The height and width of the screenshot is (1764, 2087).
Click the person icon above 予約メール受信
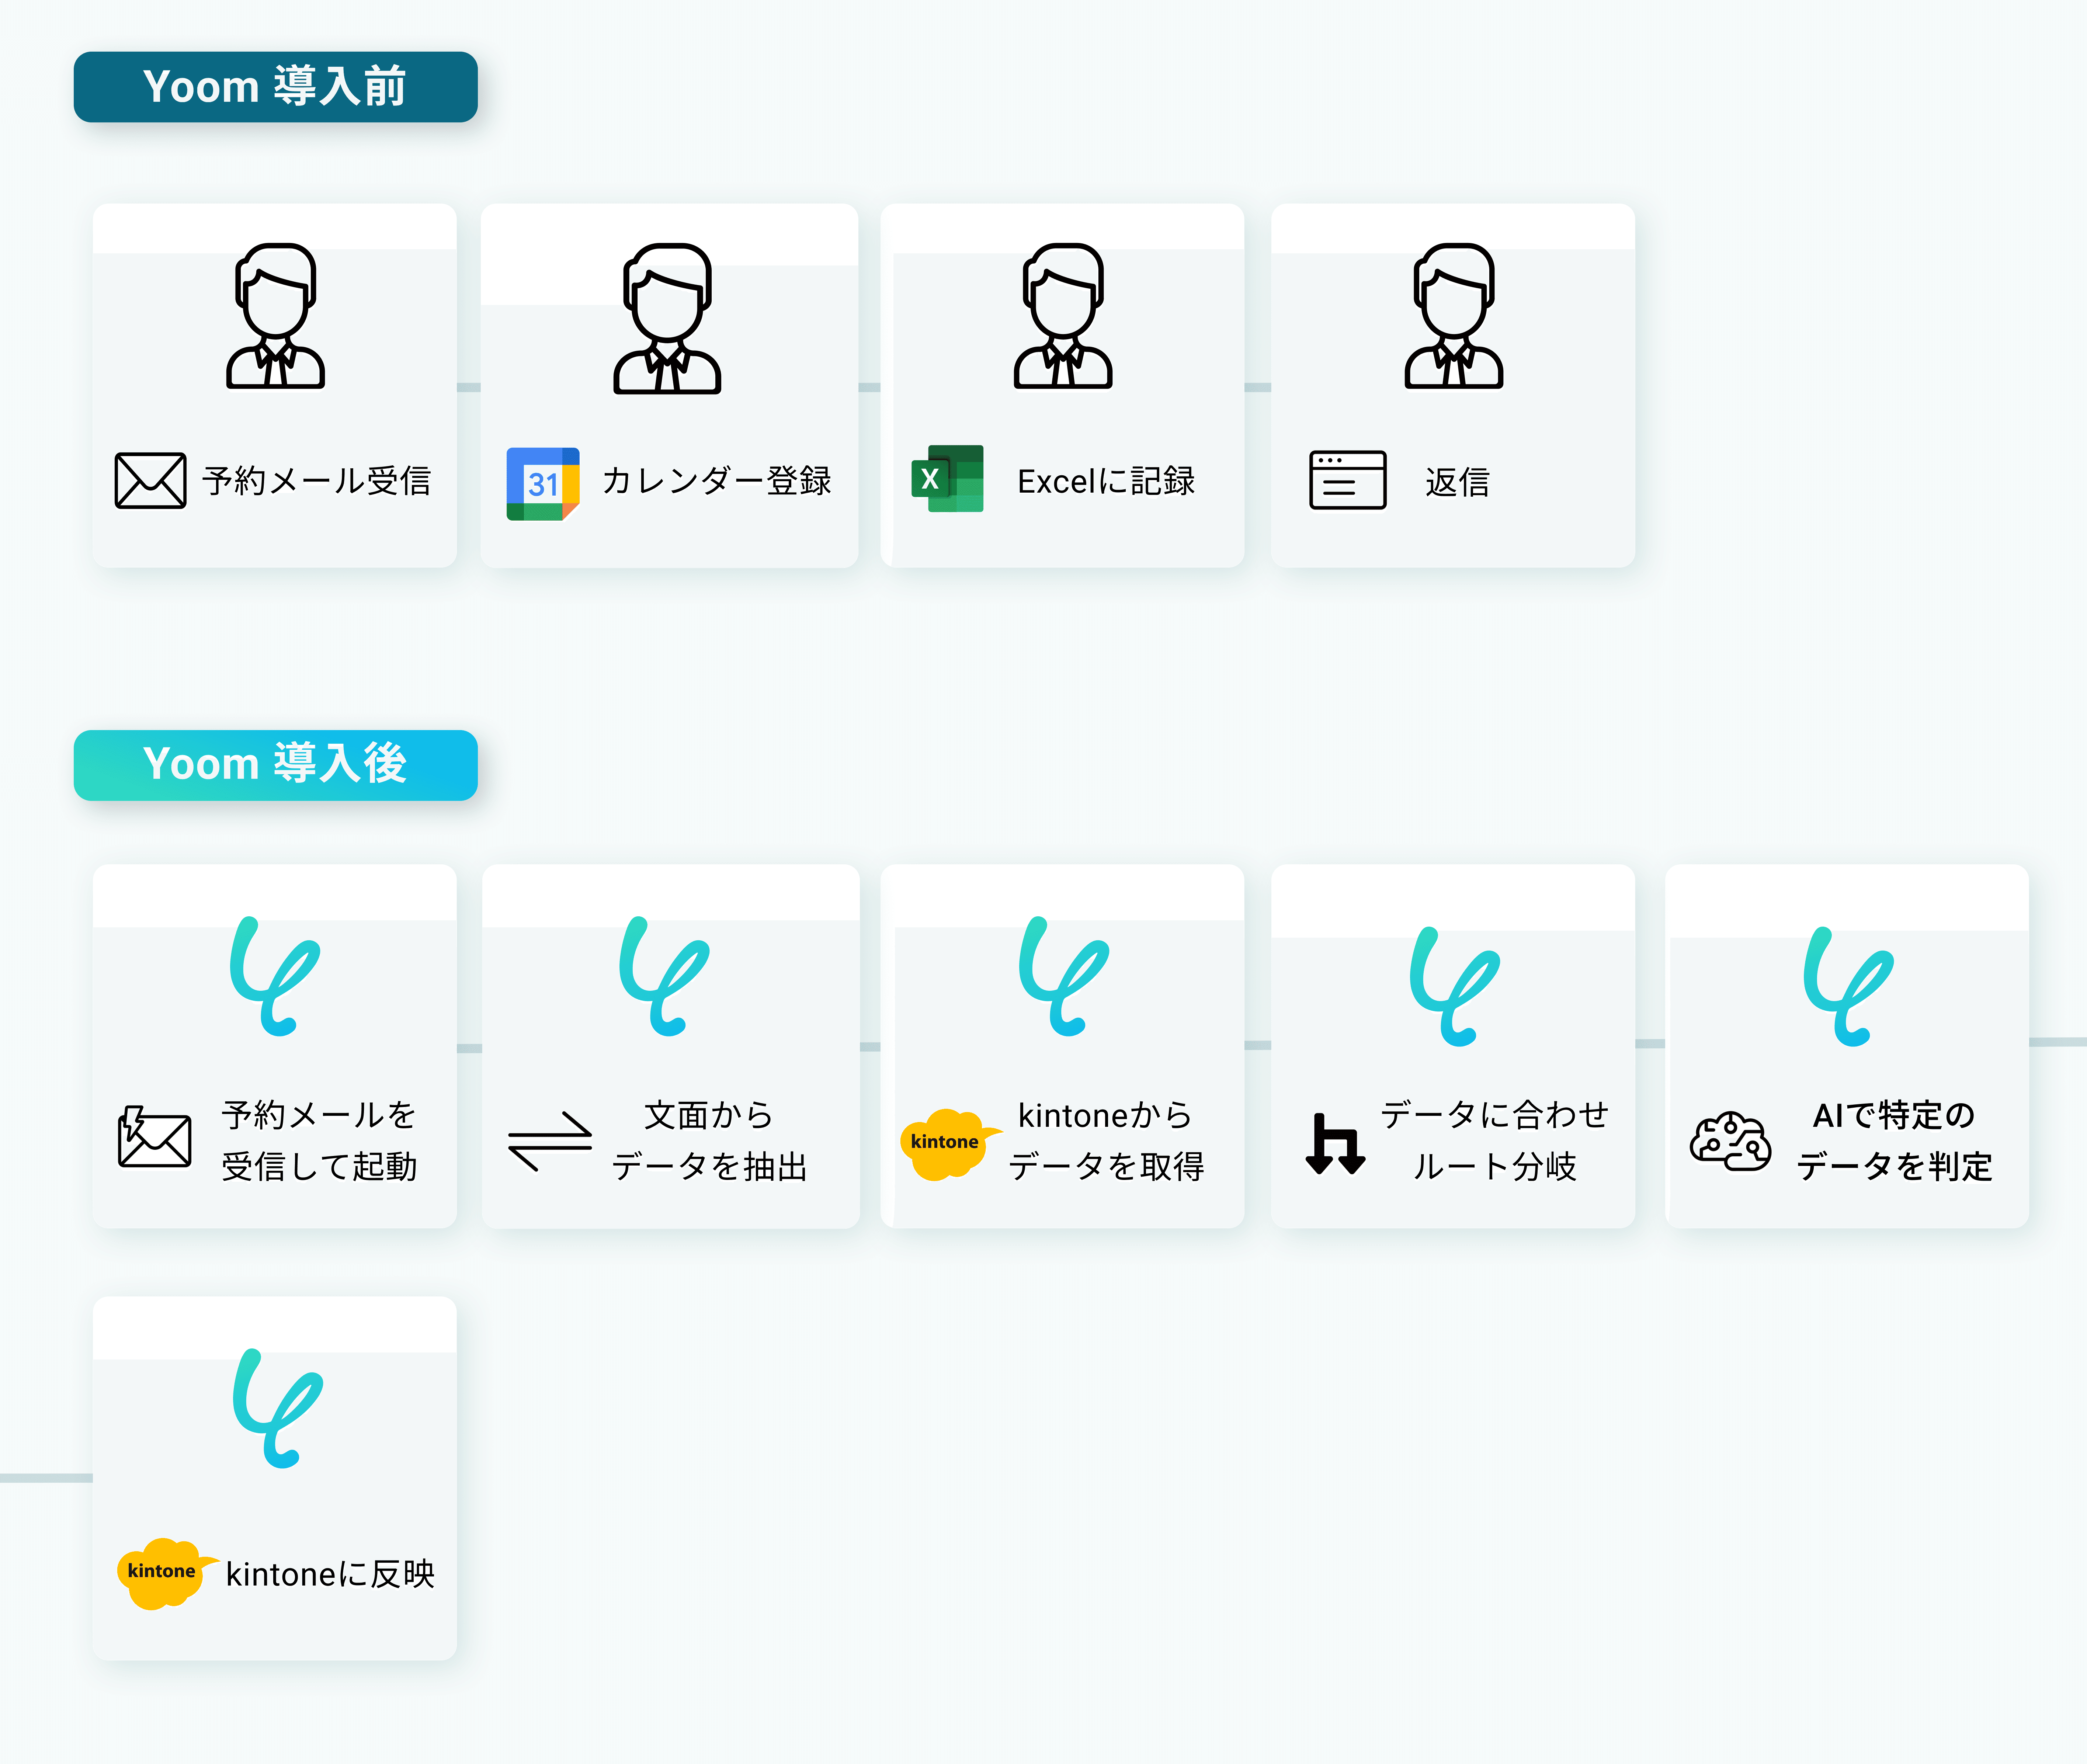pos(275,316)
